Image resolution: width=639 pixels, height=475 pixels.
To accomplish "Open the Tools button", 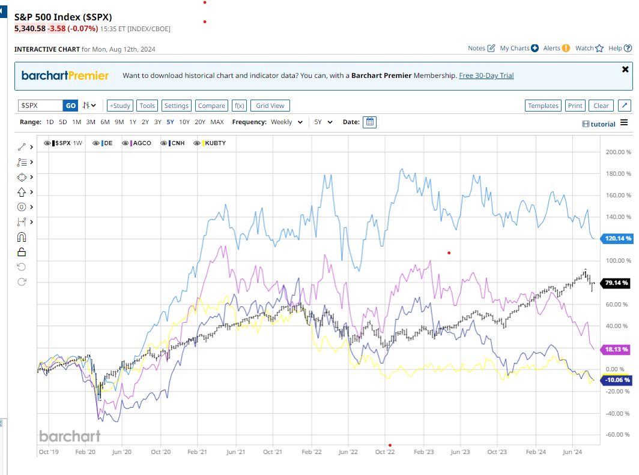I will 147,106.
